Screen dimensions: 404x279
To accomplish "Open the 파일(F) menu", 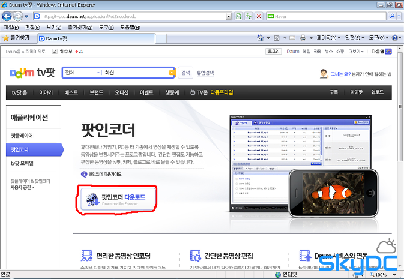I will tap(11, 28).
